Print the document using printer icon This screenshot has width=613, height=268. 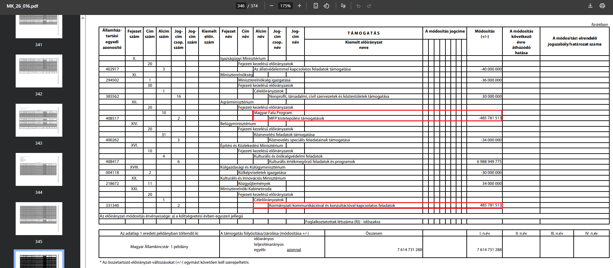click(602, 6)
